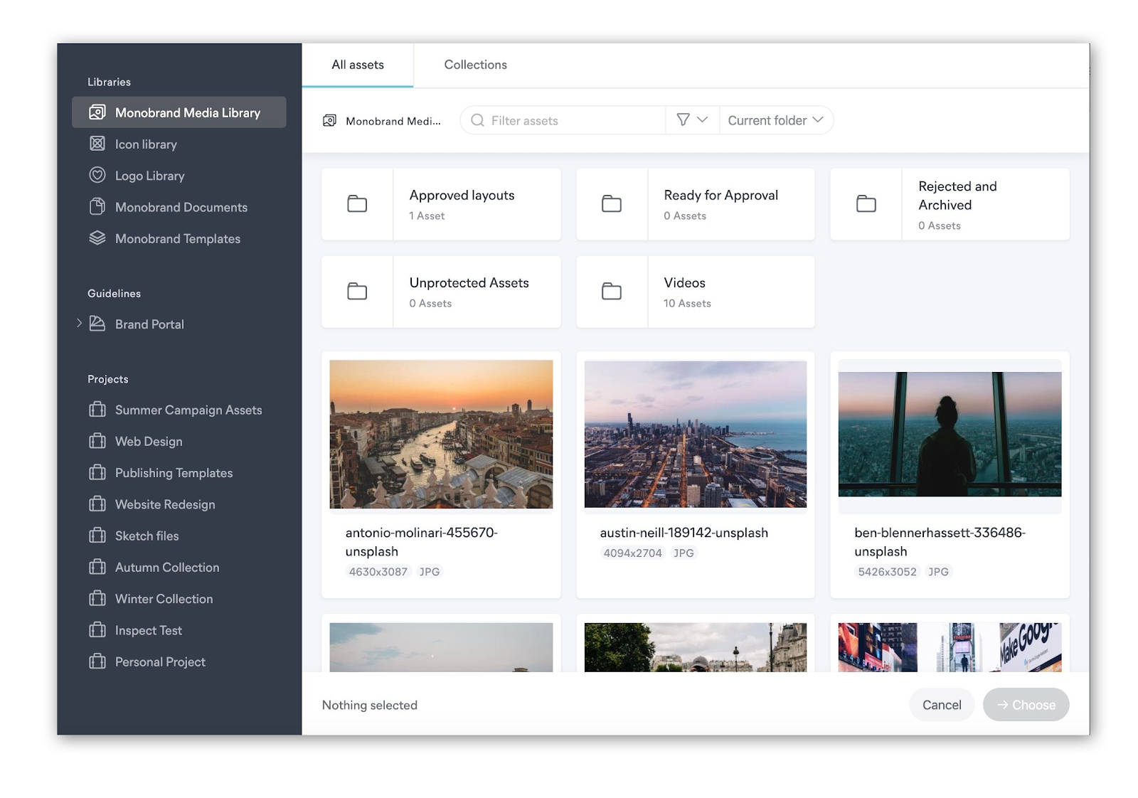Click the Monobrand Templates layers icon

point(97,238)
